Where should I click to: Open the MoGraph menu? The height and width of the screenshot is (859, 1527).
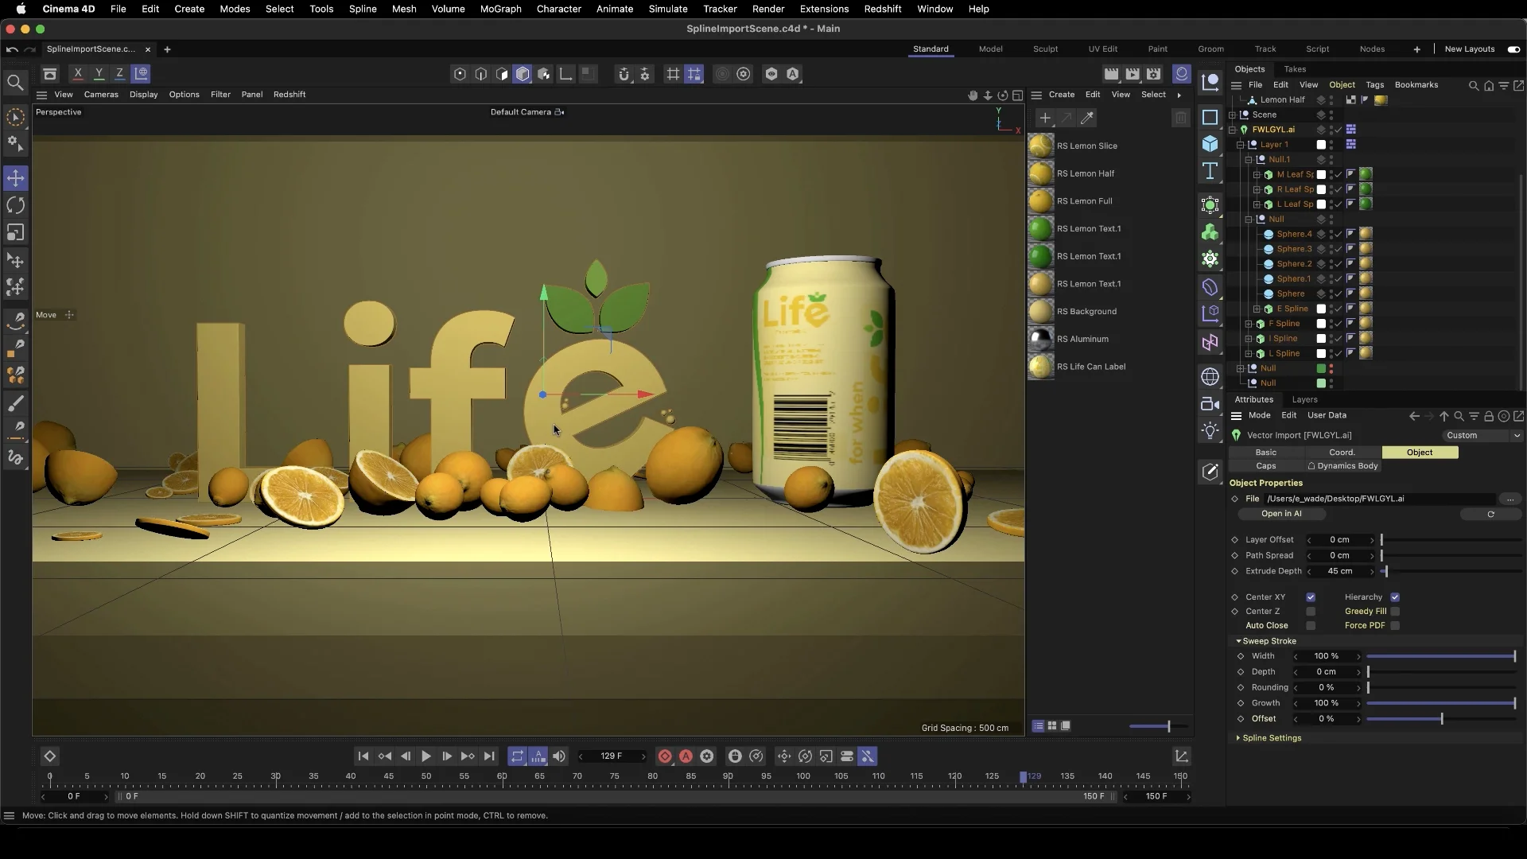tap(500, 9)
